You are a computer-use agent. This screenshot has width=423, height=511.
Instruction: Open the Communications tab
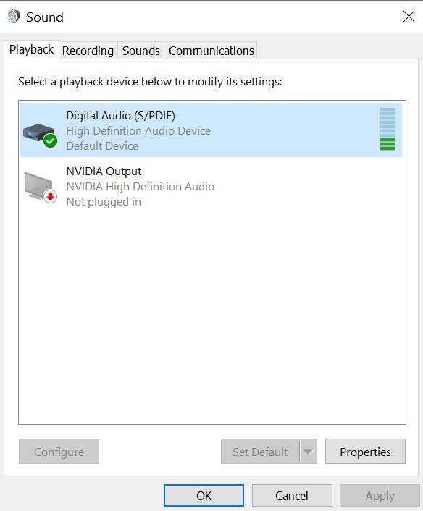pos(211,51)
